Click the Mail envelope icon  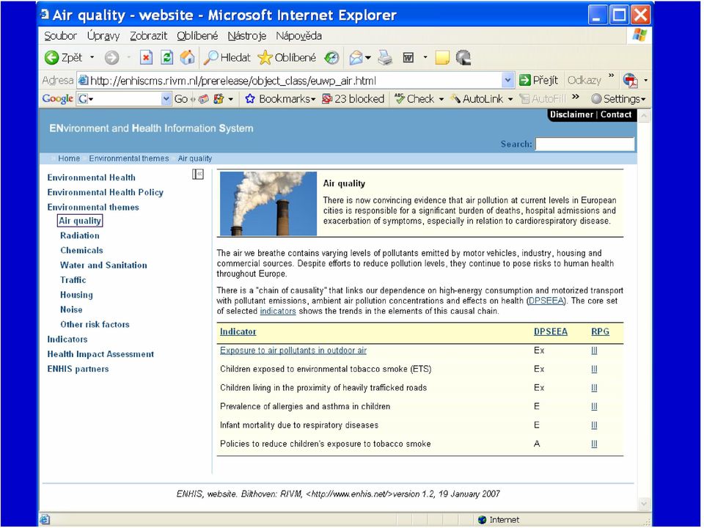tap(356, 57)
